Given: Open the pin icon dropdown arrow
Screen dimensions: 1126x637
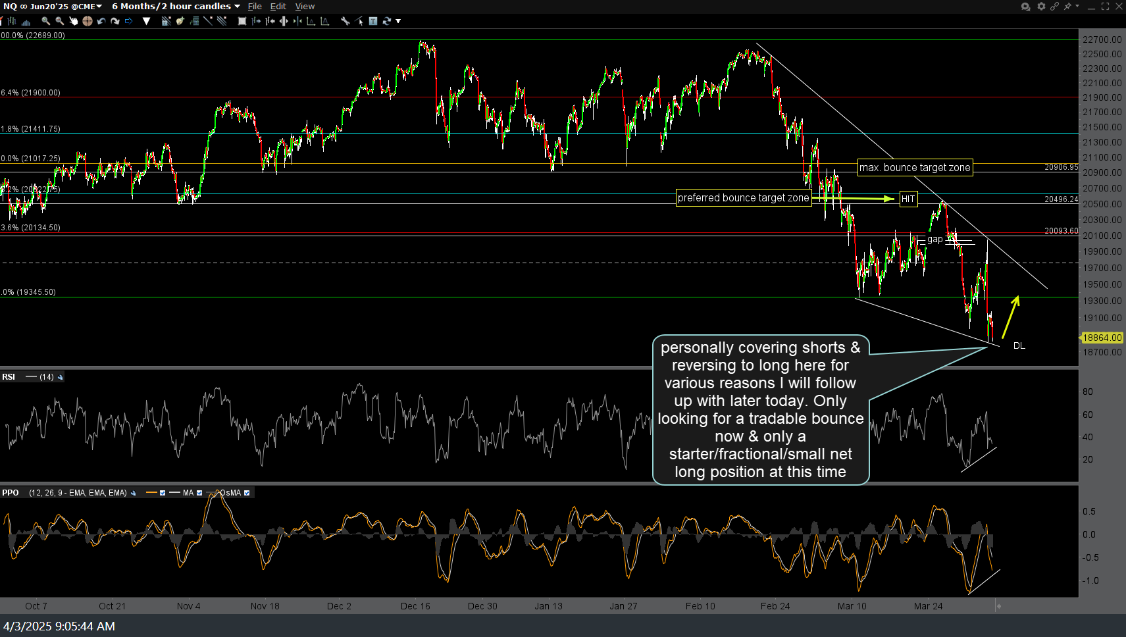Looking at the screenshot, I should coord(1078,6).
